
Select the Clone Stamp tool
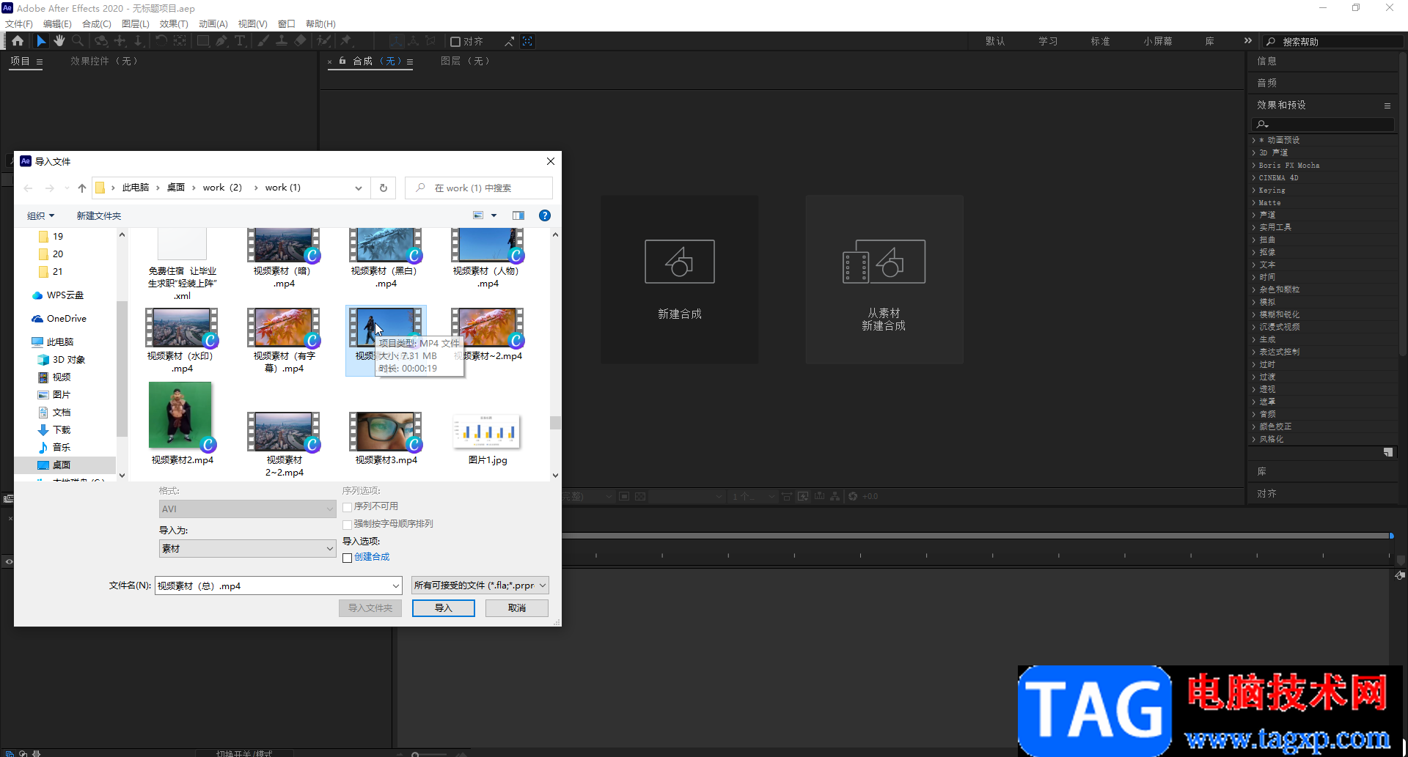[282, 41]
